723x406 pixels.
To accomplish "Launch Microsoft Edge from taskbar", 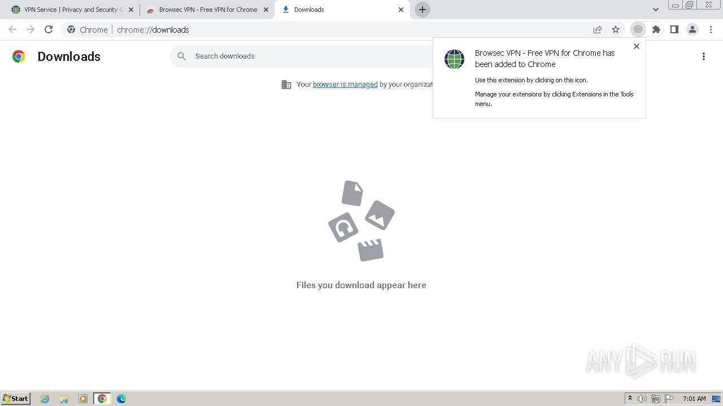I will click(121, 399).
